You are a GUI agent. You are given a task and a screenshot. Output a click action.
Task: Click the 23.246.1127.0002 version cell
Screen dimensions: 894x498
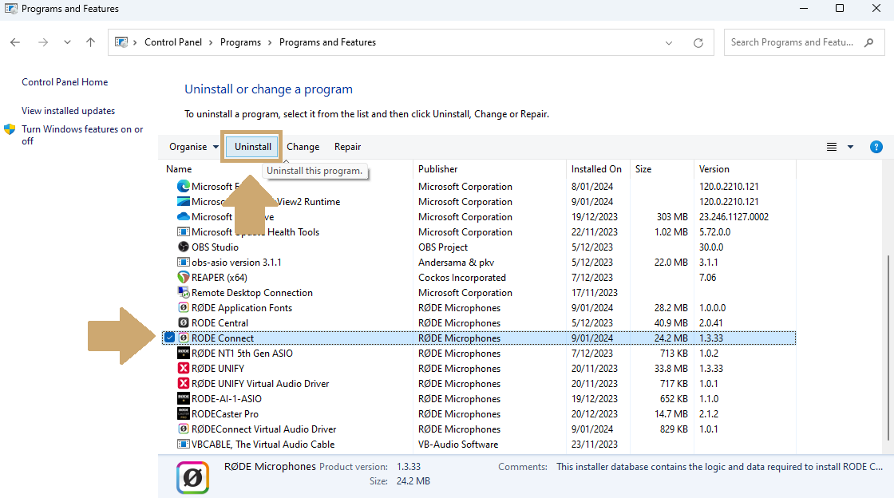click(x=734, y=216)
